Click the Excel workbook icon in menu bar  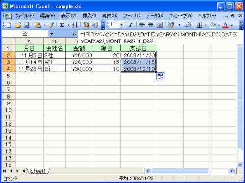click(8, 16)
